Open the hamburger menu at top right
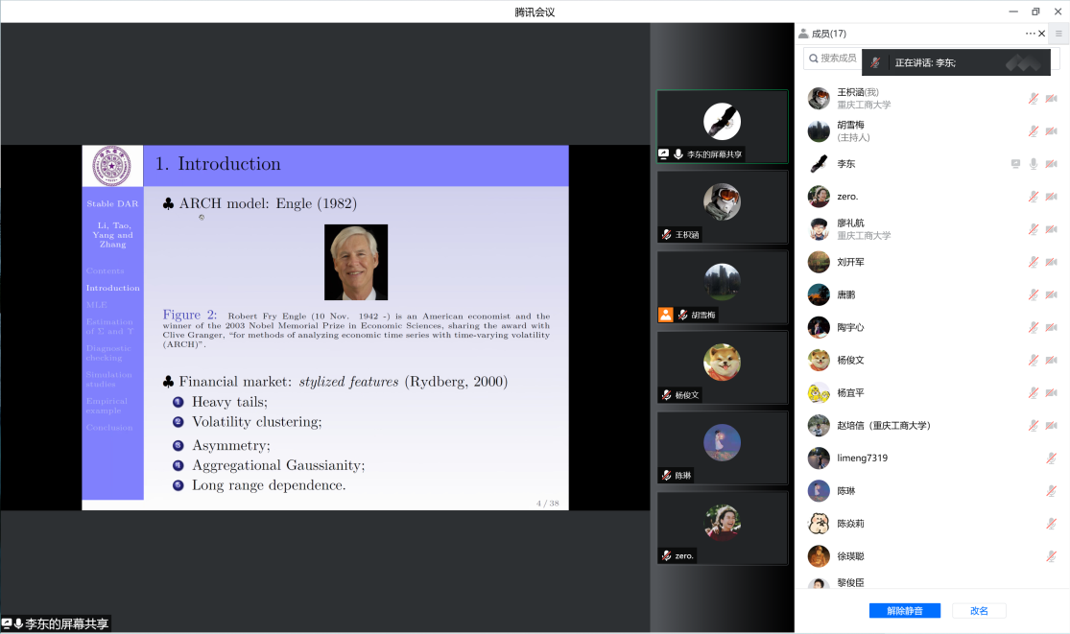This screenshot has width=1070, height=634. 1058,34
